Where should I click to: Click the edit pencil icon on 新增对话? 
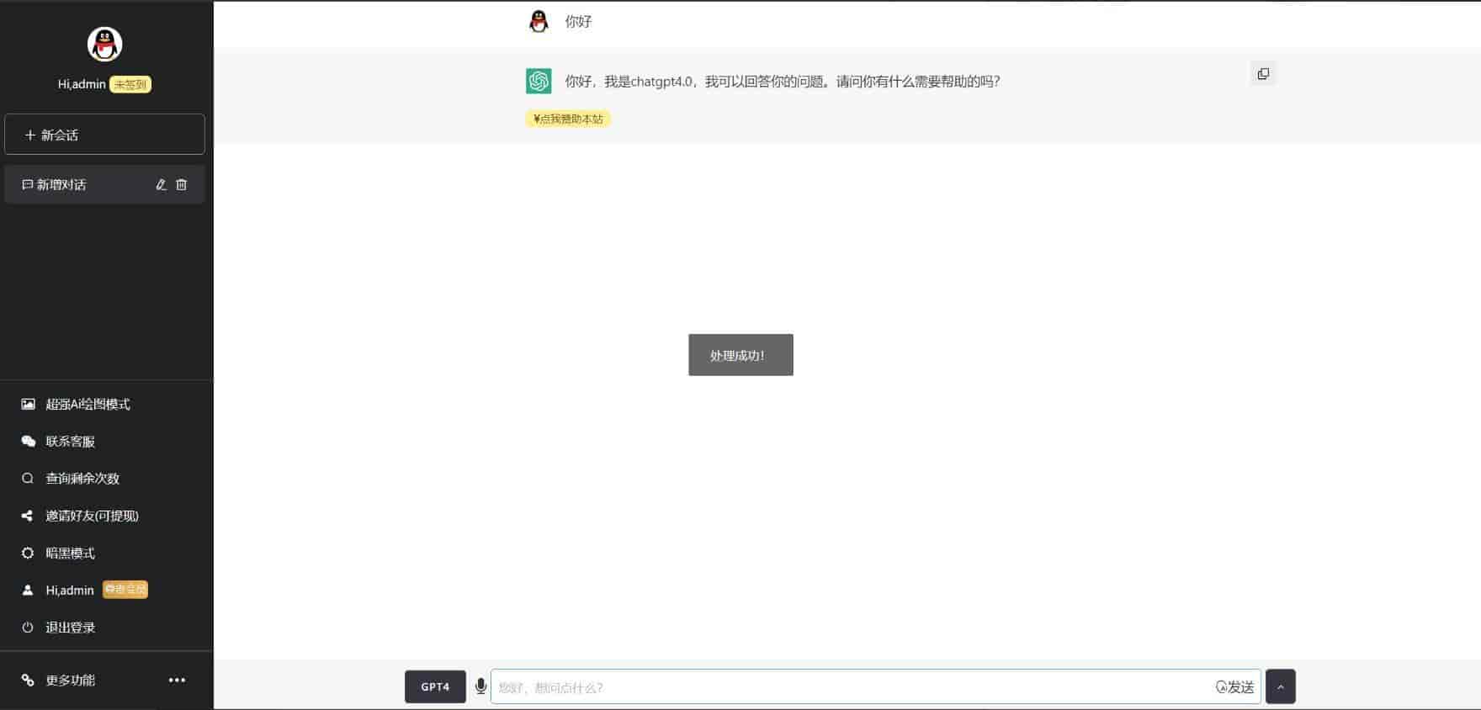161,184
